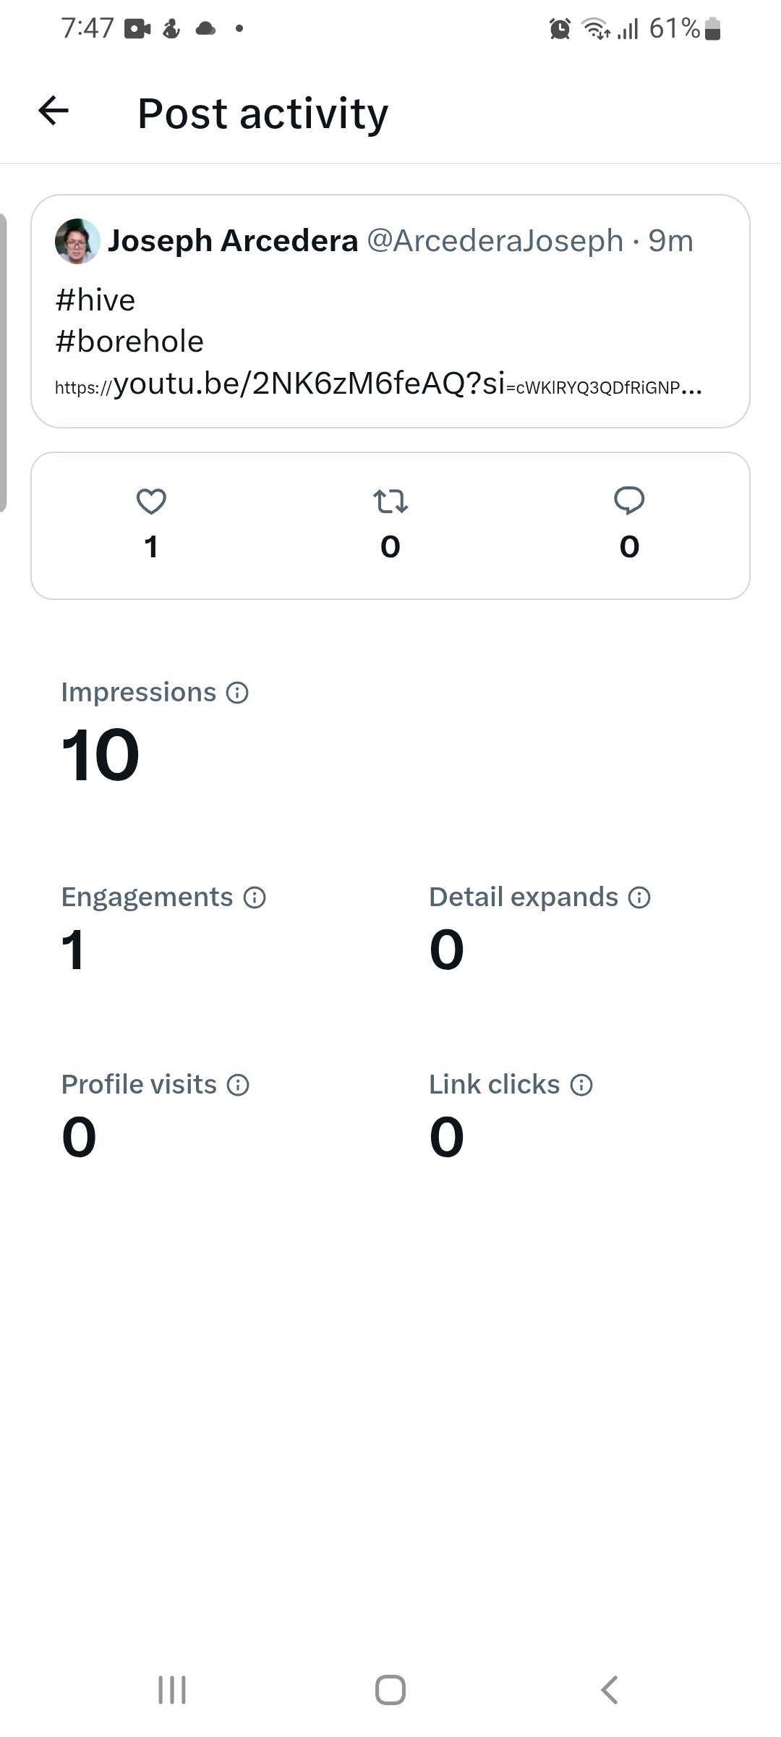Tap the #borehole hashtag
The height and width of the screenshot is (1737, 781).
[x=129, y=341]
